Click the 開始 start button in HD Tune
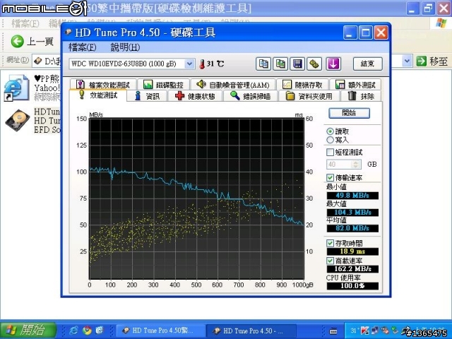The image size is (452, 339). pyautogui.click(x=349, y=113)
